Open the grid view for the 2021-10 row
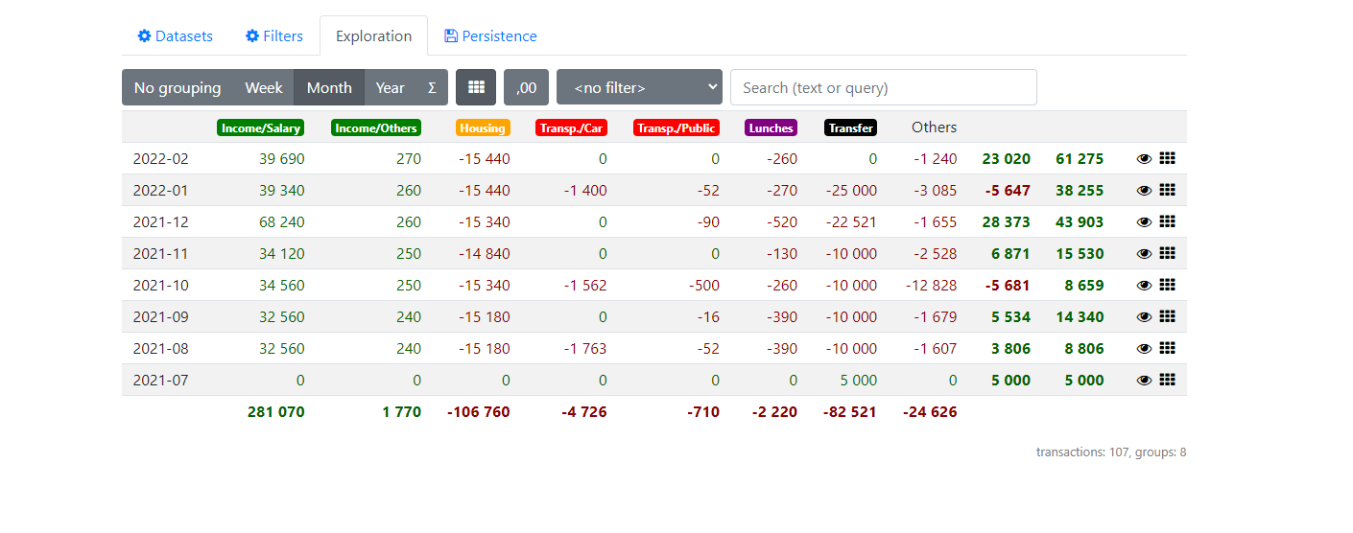This screenshot has height=533, width=1353. (x=1167, y=285)
